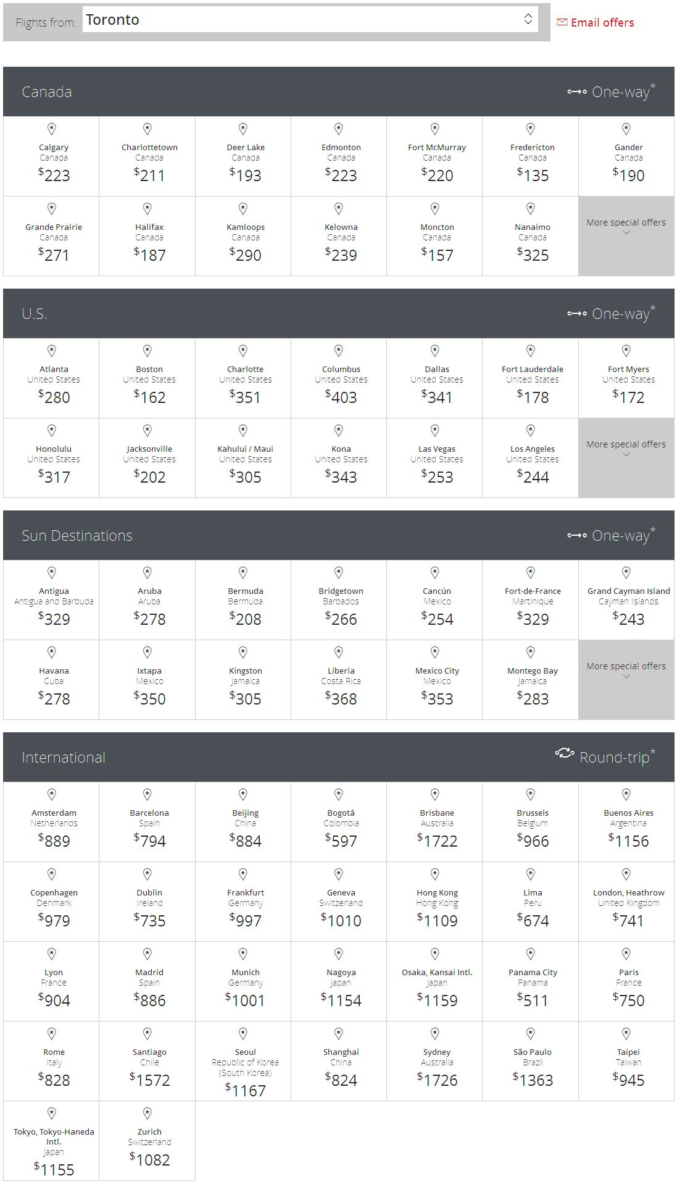
Task: Click the Sun Destinations section header
Action: tap(339, 535)
